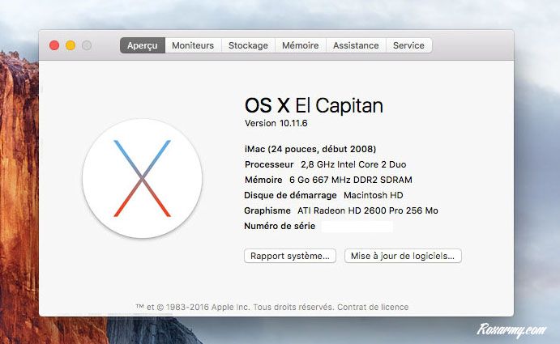Click the Roxarmy.com watermark

click(x=511, y=329)
